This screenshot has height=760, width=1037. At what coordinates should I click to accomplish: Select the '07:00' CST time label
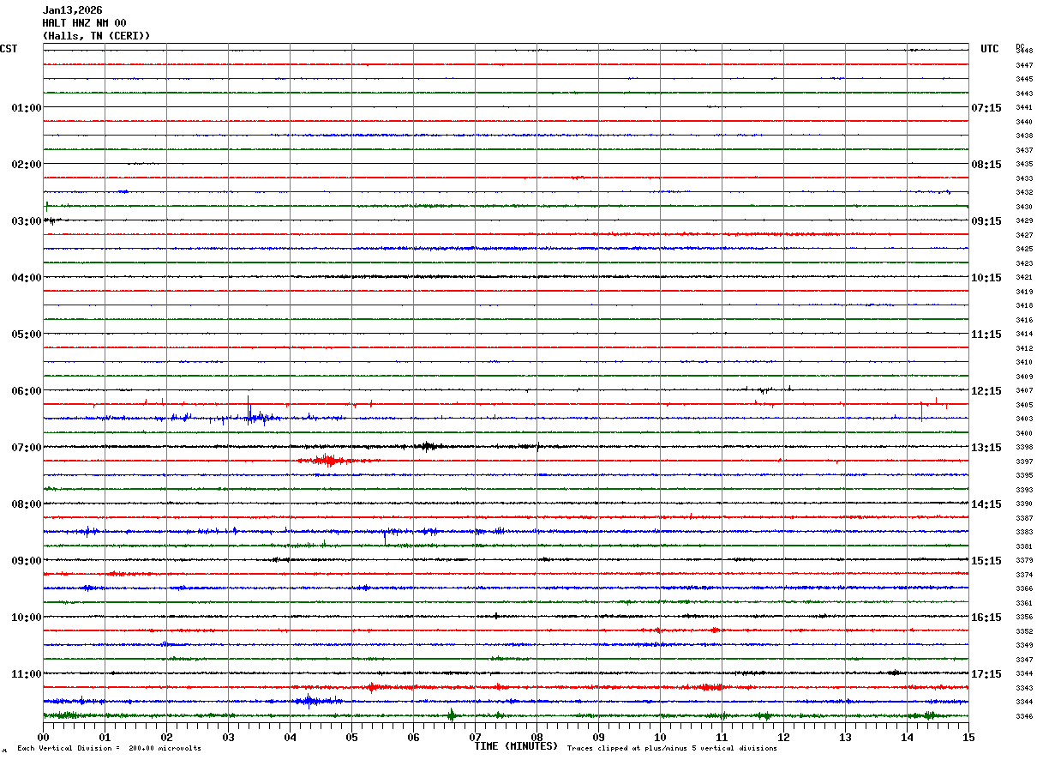[x=27, y=448]
